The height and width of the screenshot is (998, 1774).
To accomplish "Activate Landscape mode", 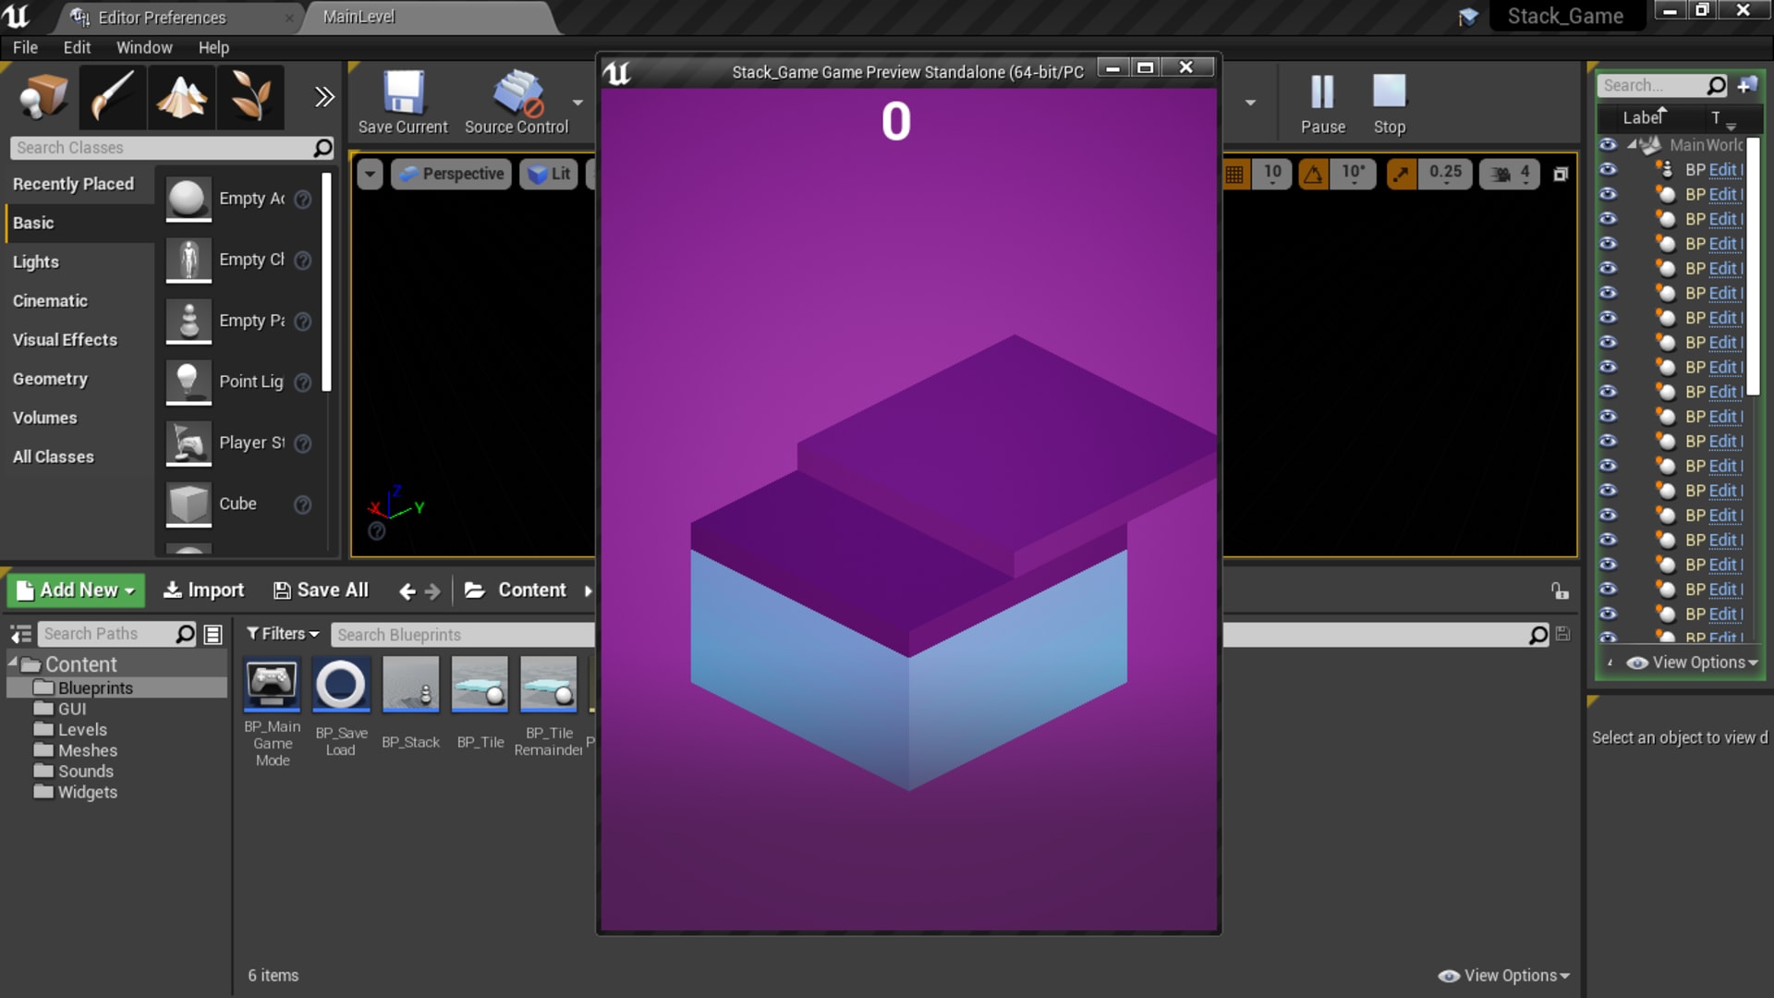I will (181, 97).
